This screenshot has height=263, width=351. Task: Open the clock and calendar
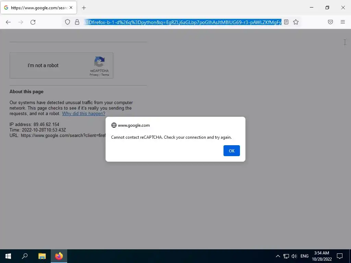[x=322, y=256]
